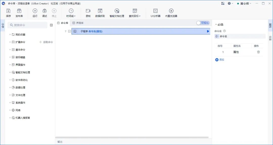Open the 查找目标 dropdown arrow
The height and width of the screenshot is (145, 273).
140,16
